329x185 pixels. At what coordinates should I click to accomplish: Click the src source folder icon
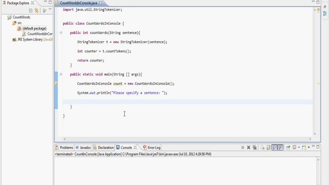click(x=14, y=23)
